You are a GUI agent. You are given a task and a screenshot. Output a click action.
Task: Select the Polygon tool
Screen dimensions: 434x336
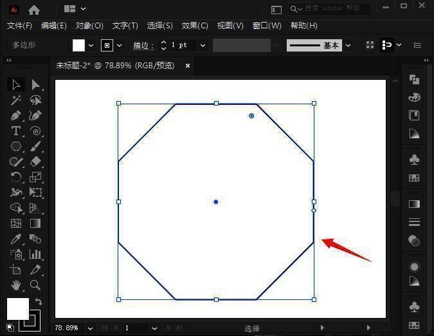pos(16,146)
